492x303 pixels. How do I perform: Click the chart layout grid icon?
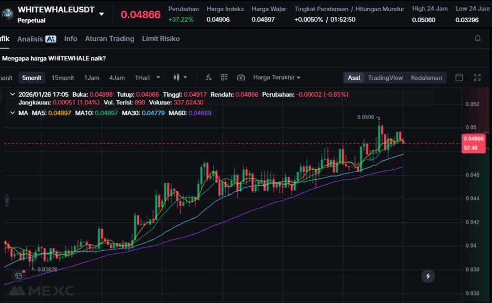click(224, 77)
